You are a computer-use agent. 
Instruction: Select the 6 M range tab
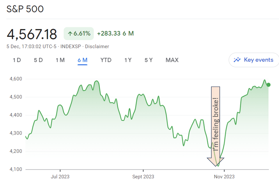pos(82,60)
